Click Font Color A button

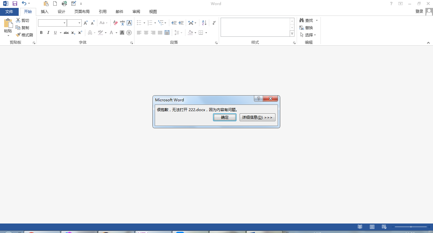tap(111, 33)
